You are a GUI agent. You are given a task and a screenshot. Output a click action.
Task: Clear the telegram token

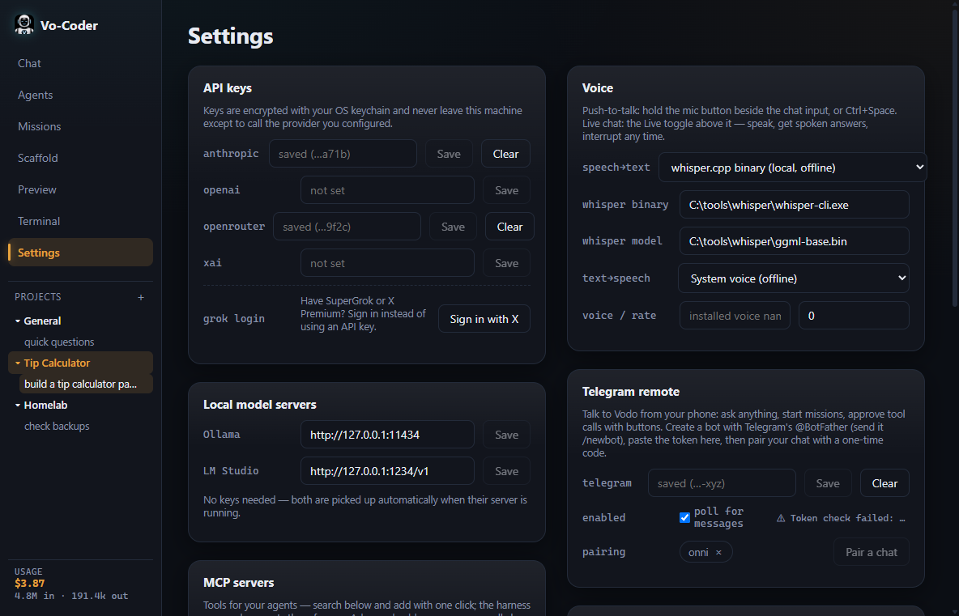pos(884,483)
